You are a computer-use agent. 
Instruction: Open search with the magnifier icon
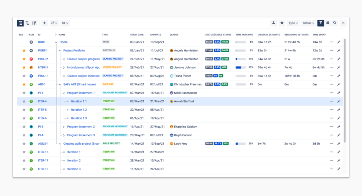coord(335,23)
